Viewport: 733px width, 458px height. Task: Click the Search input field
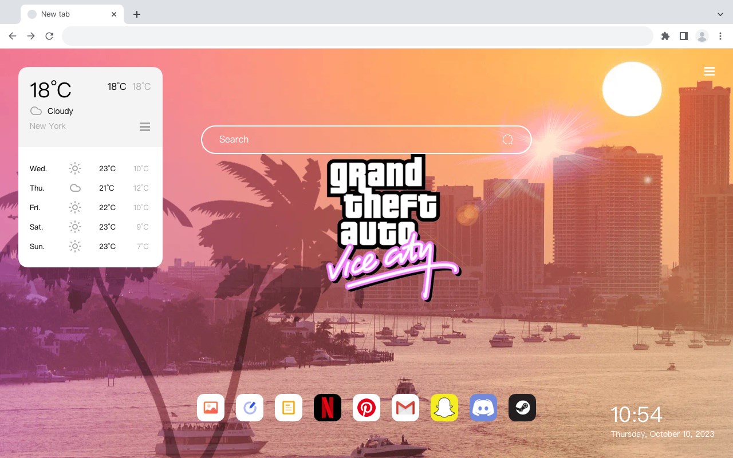pyautogui.click(x=366, y=140)
